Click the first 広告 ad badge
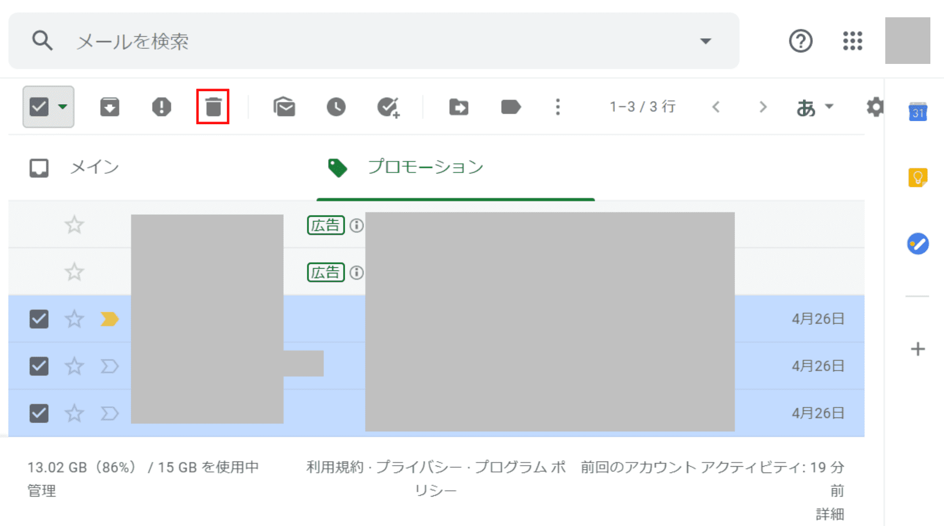944x526 pixels. pyautogui.click(x=325, y=225)
